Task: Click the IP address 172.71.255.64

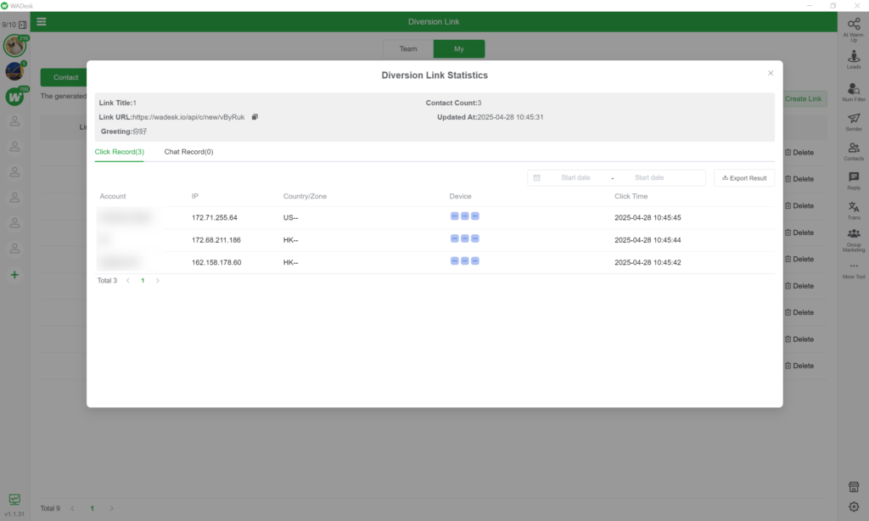Action: [215, 218]
